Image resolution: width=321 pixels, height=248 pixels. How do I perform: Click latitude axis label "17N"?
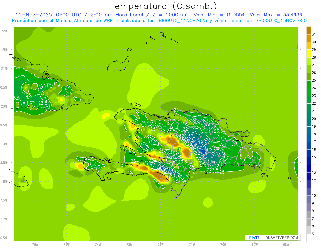coord(4,219)
